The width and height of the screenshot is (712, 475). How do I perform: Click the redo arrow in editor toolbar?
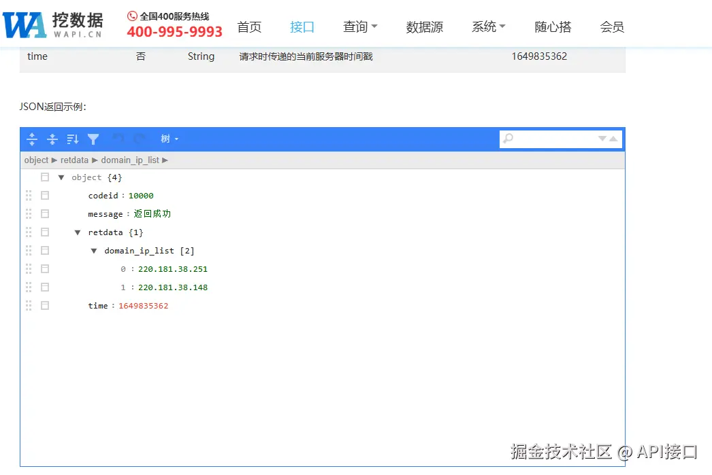(140, 139)
